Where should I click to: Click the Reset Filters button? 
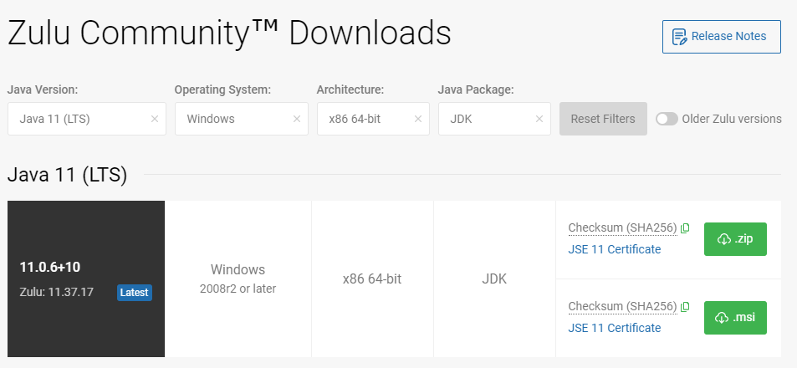[x=603, y=119]
